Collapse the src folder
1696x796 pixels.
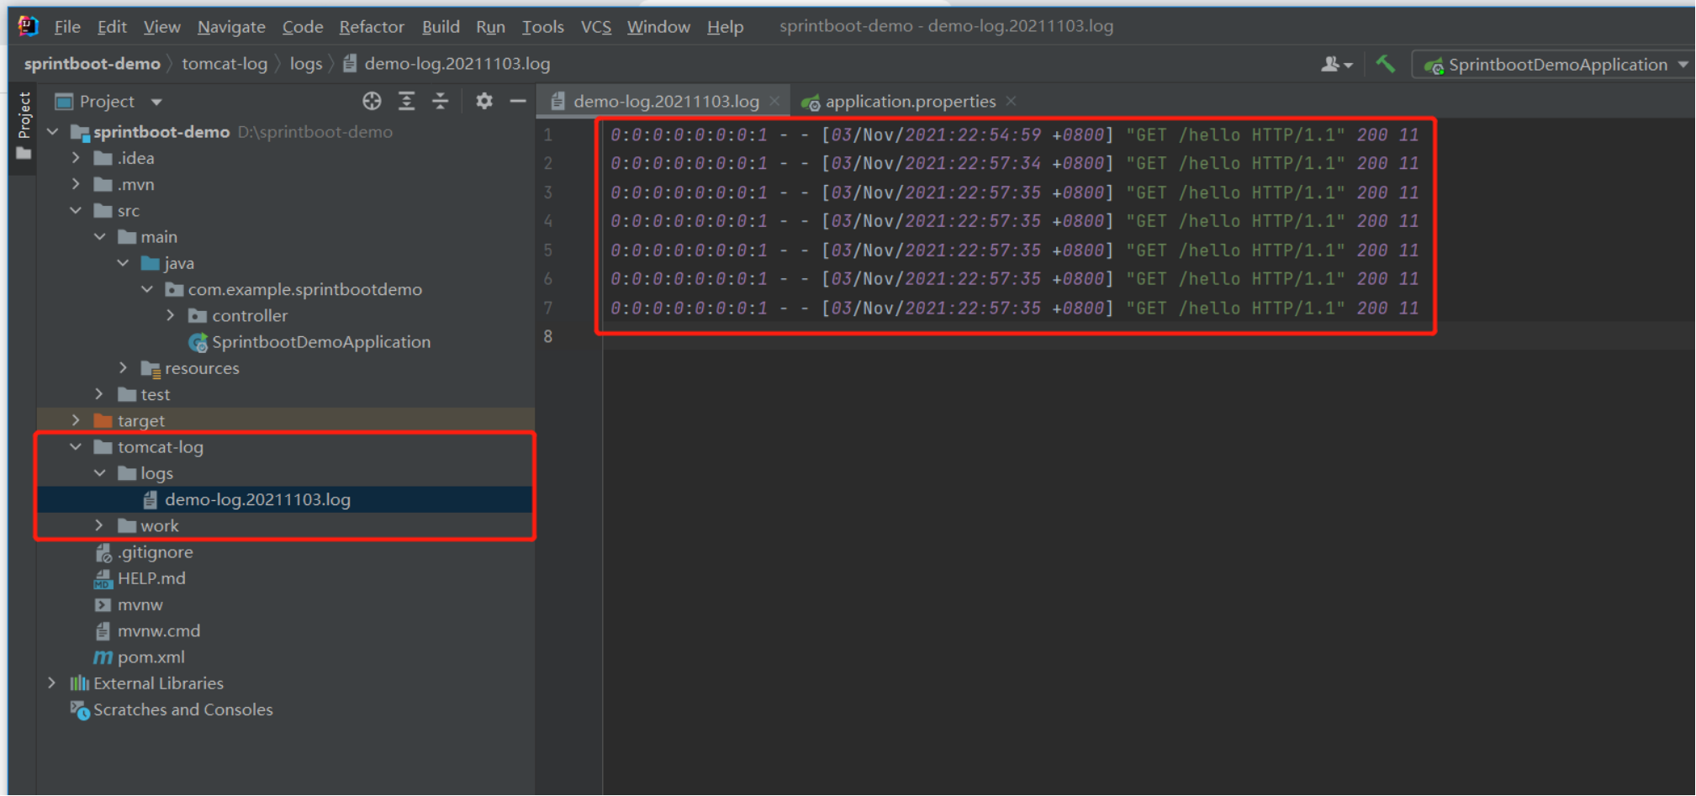77,210
